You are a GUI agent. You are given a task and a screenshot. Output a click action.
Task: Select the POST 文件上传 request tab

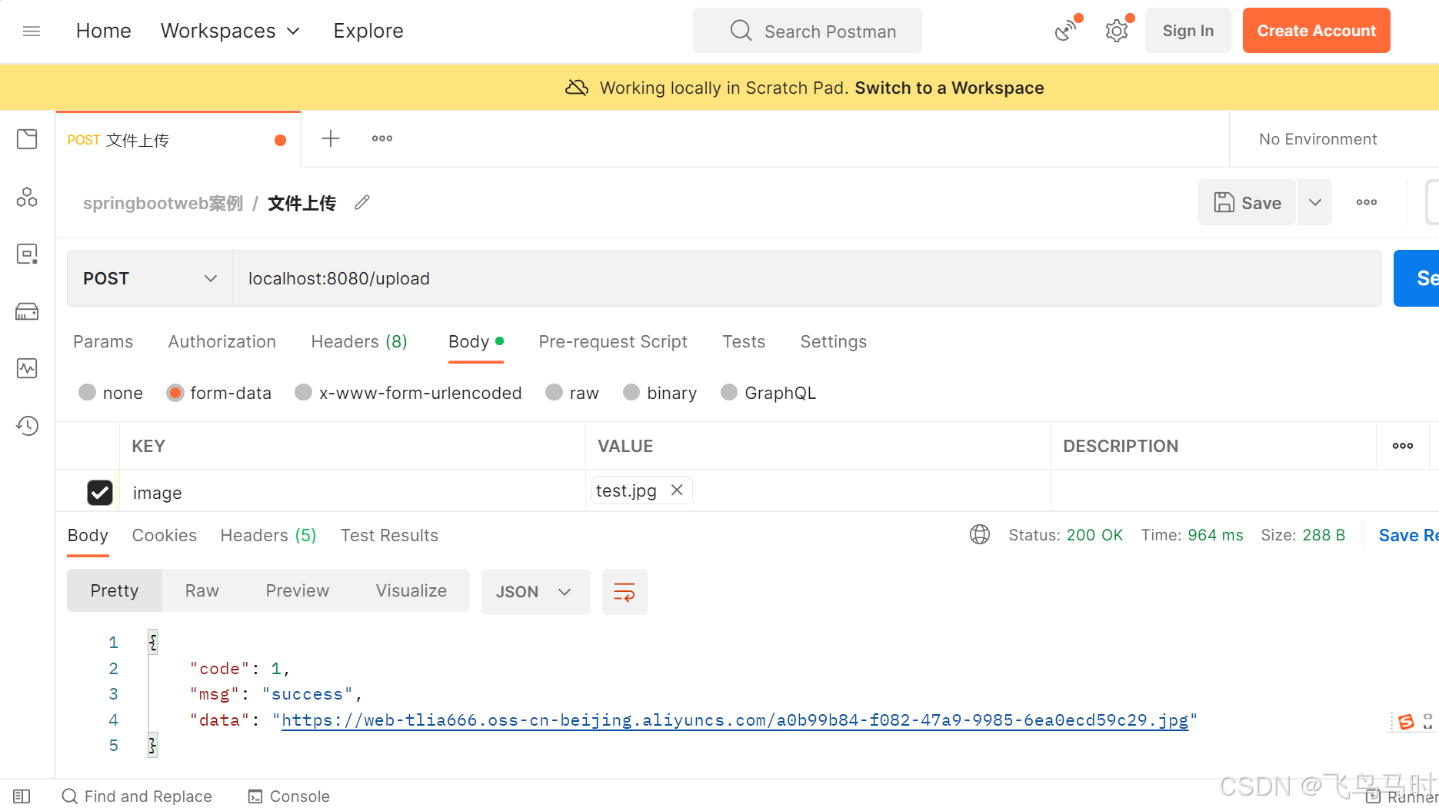pyautogui.click(x=178, y=140)
